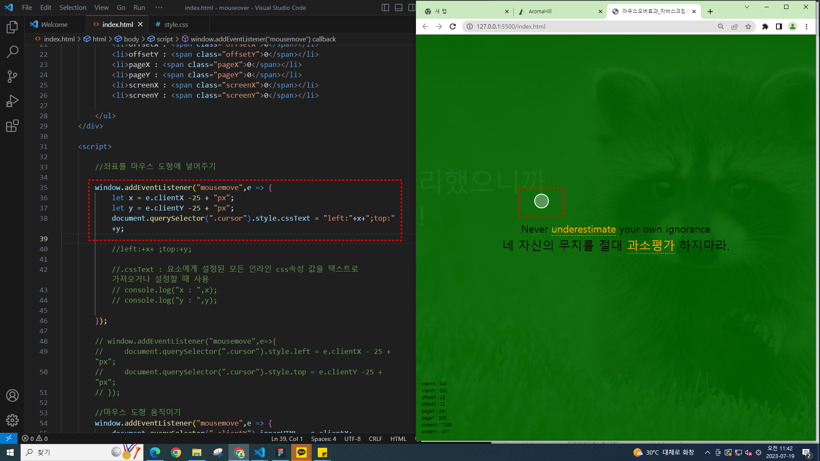820x461 pixels.
Task: Expand the more menus ellipsis in menu bar
Action: click(159, 8)
